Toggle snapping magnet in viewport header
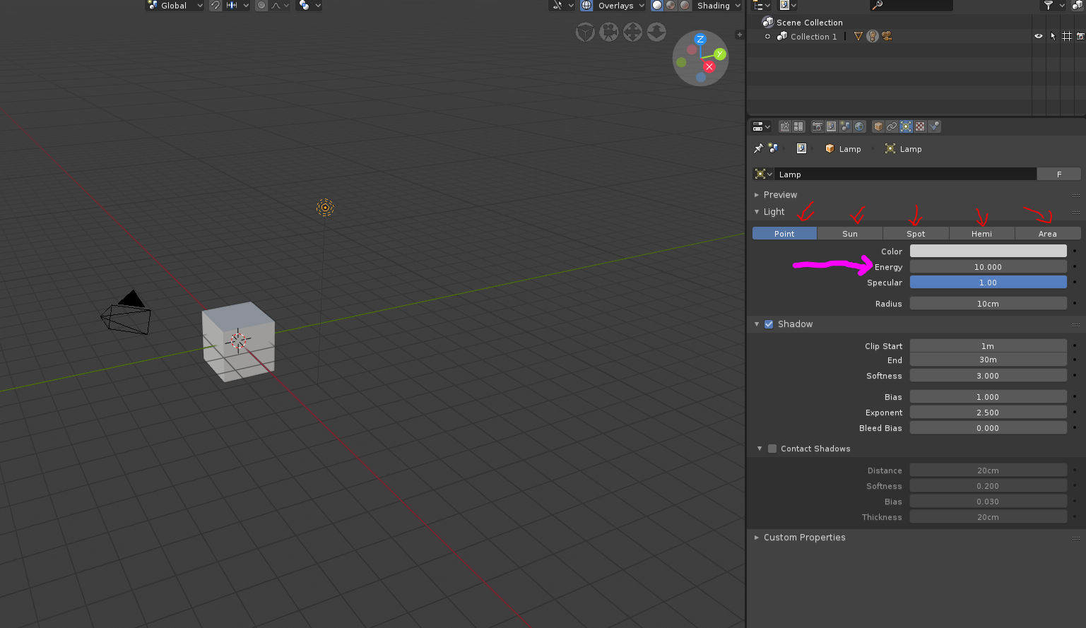The width and height of the screenshot is (1086, 628). [216, 6]
